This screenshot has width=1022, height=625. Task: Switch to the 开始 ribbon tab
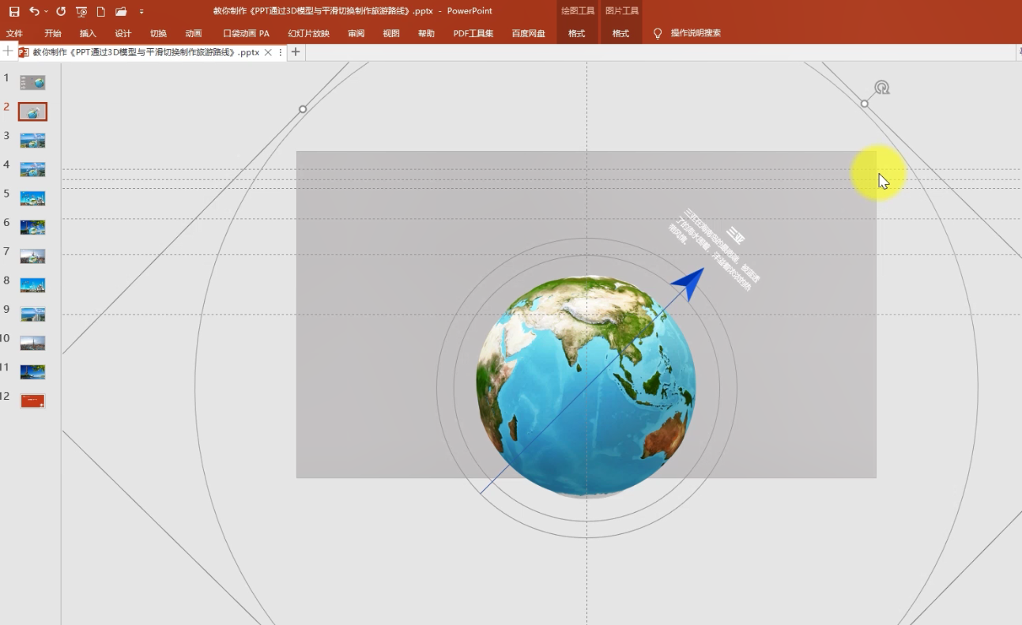pos(53,33)
